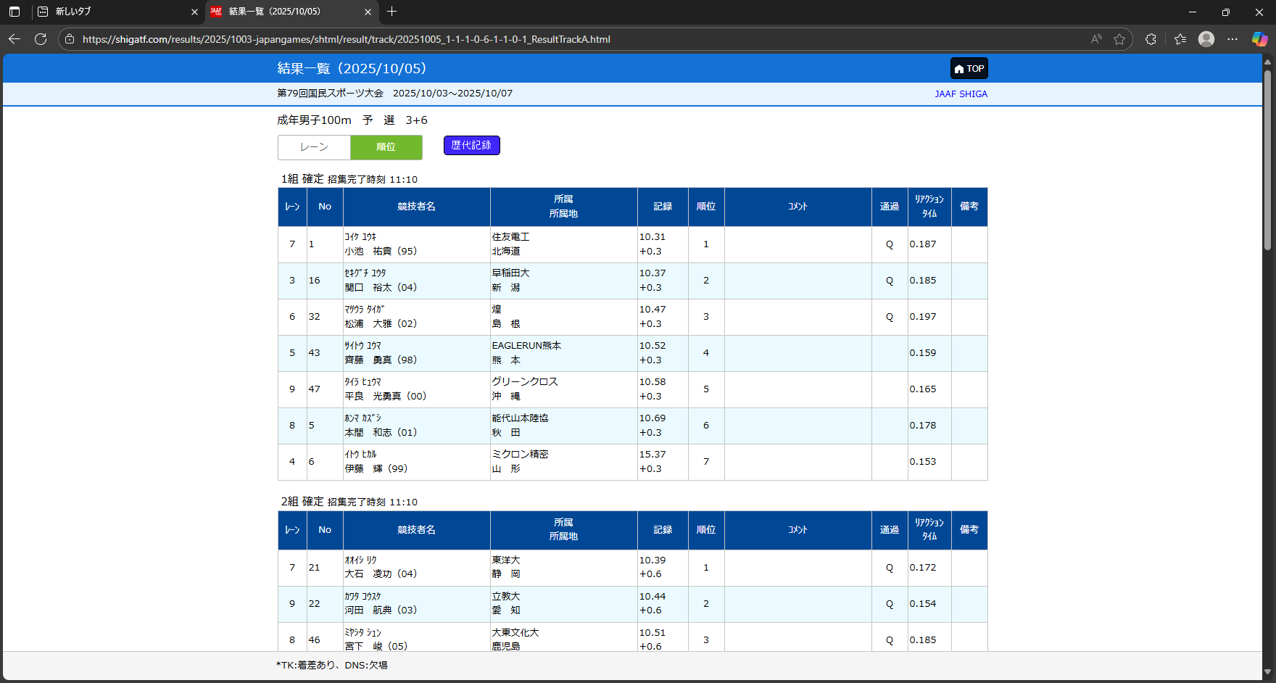Viewport: 1276px width, 683px height.
Task: Open the favorites list icon
Action: (x=1180, y=39)
